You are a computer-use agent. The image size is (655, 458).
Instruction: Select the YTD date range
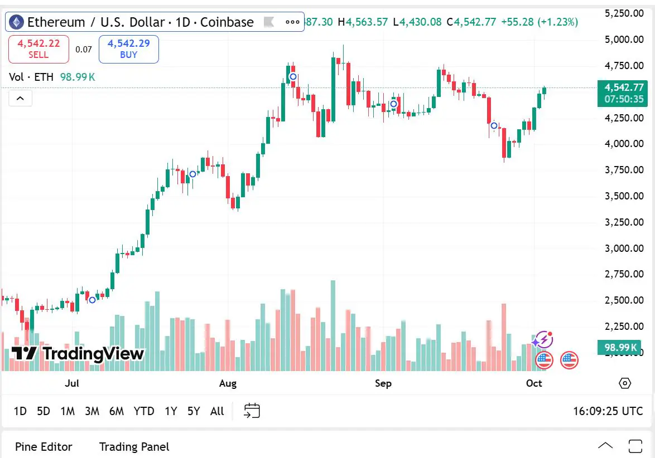pyautogui.click(x=144, y=411)
